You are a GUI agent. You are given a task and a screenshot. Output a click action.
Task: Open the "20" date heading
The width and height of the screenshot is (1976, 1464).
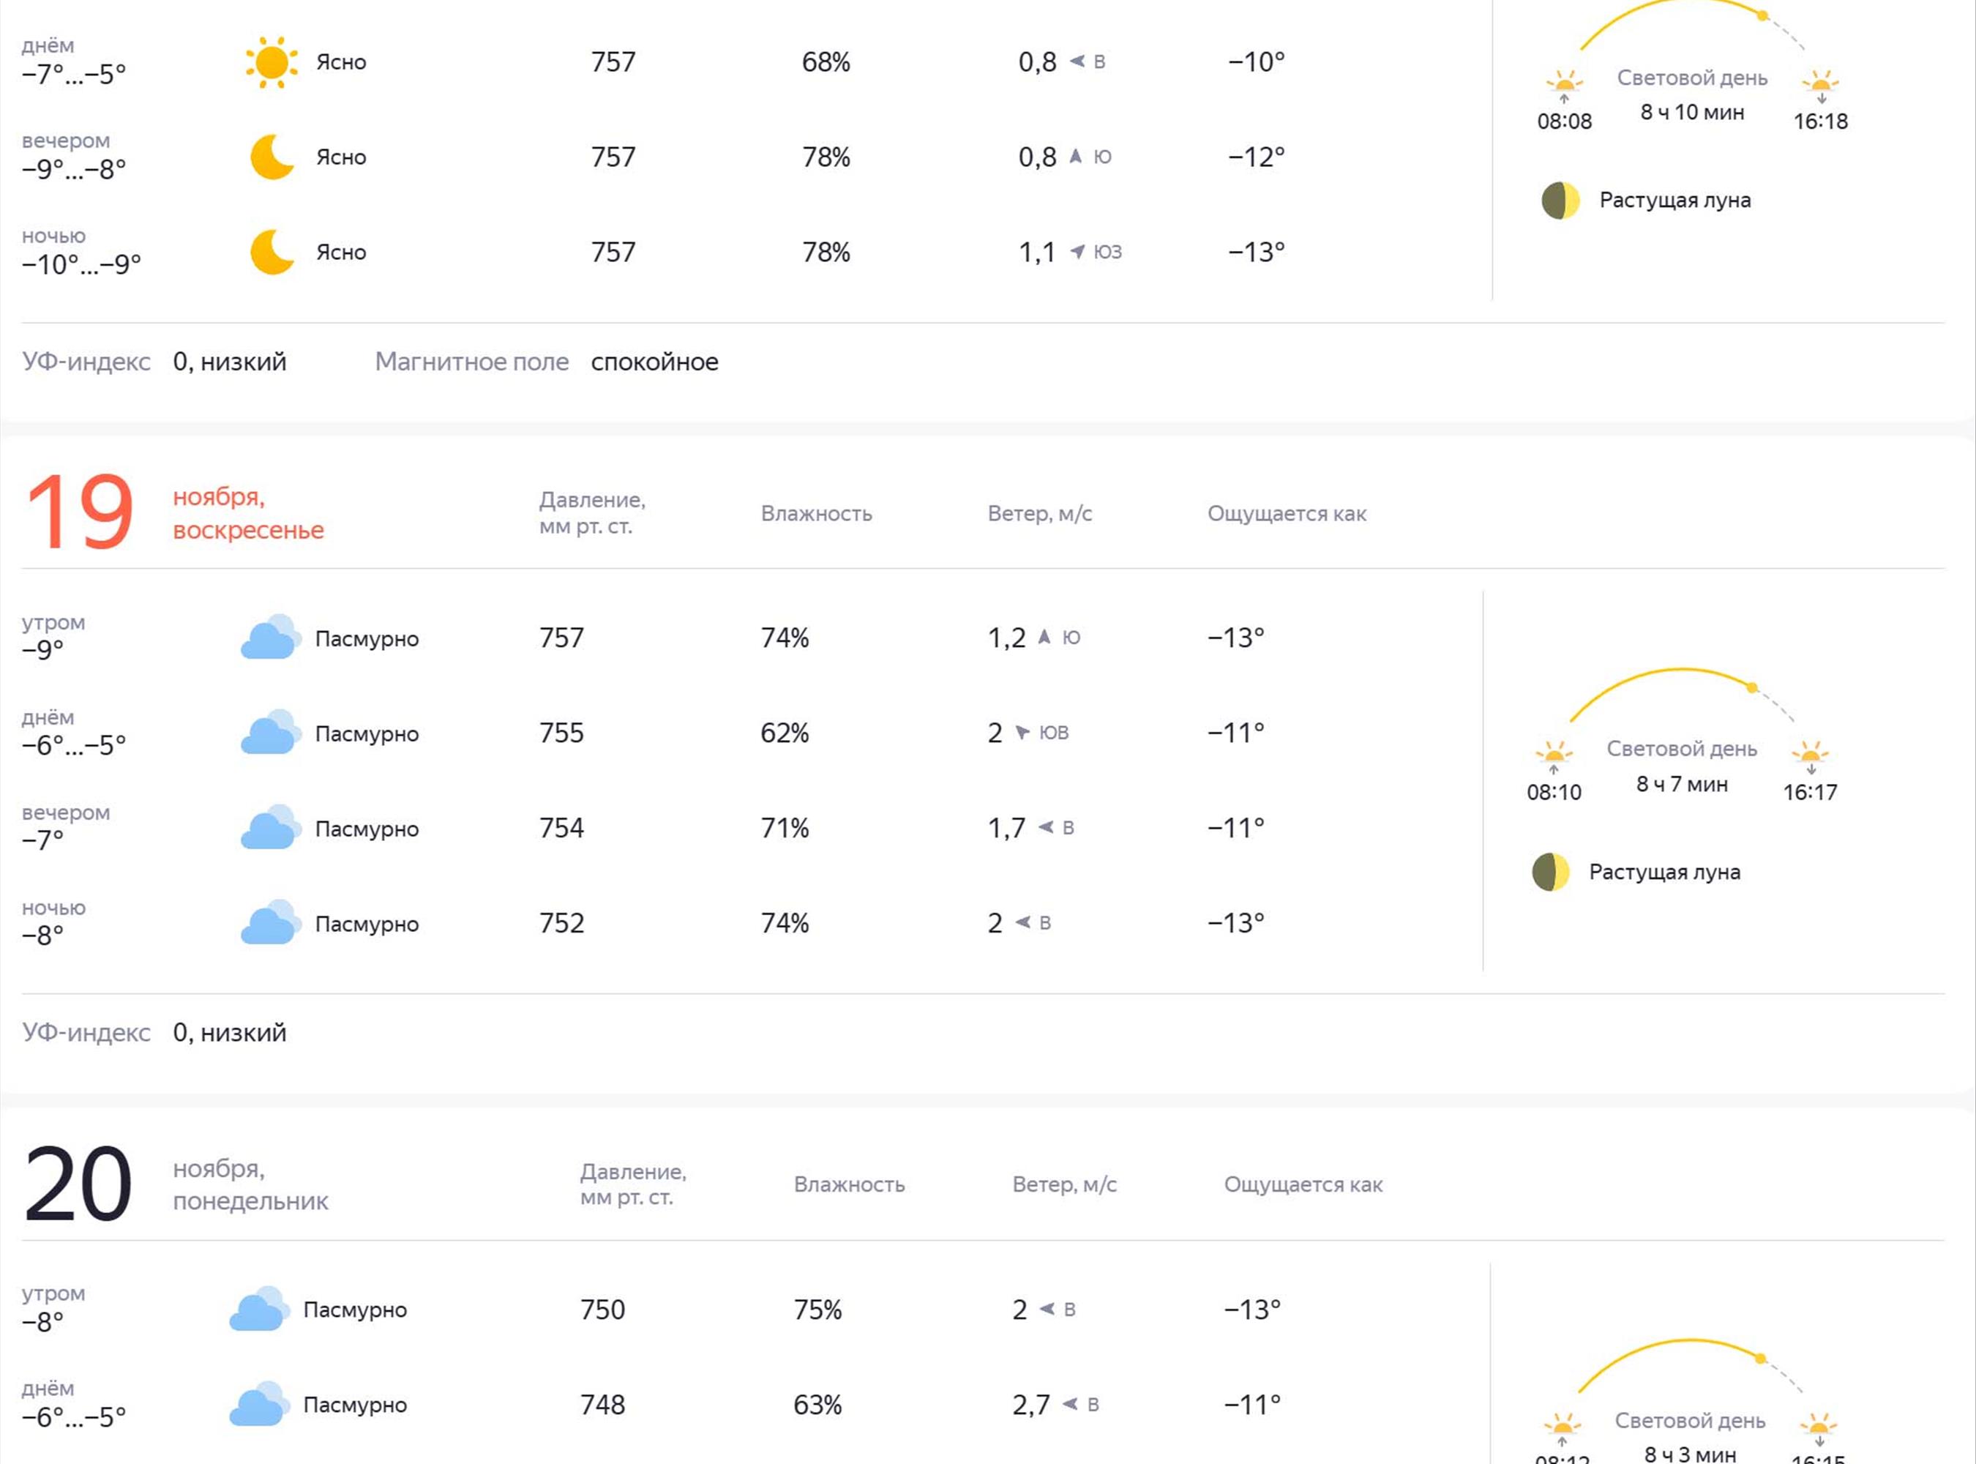pos(78,1184)
